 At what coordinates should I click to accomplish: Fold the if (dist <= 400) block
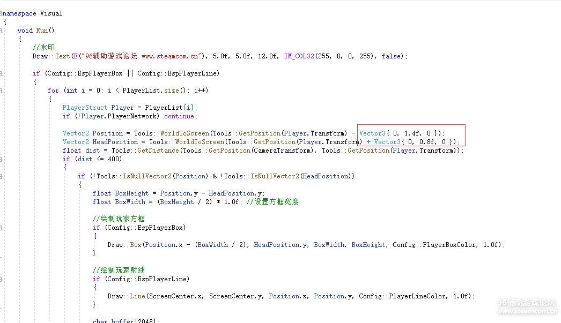[x=2, y=159]
